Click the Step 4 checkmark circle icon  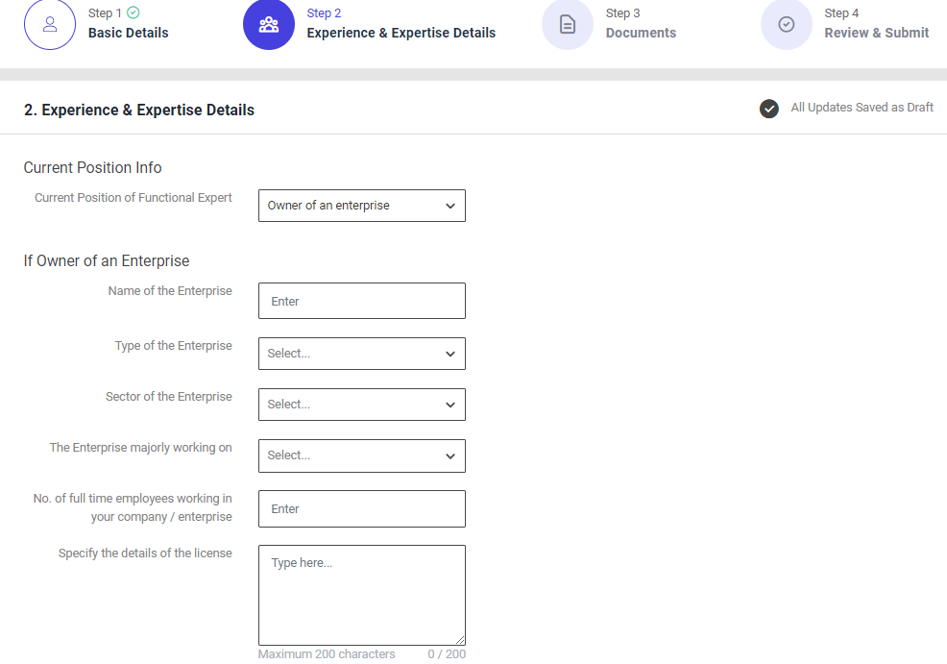pyautogui.click(x=787, y=25)
